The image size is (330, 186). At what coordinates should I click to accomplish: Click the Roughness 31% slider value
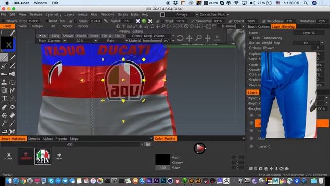point(290,21)
